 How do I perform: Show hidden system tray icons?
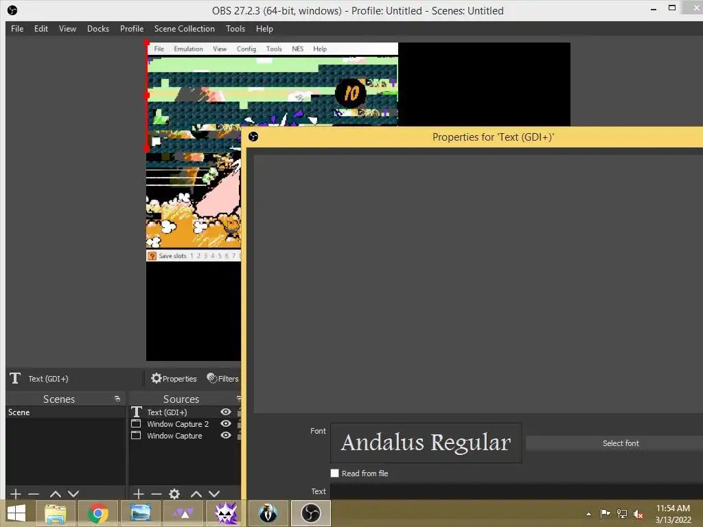(x=588, y=514)
